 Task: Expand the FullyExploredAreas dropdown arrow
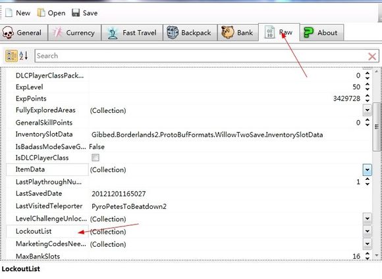(367, 110)
